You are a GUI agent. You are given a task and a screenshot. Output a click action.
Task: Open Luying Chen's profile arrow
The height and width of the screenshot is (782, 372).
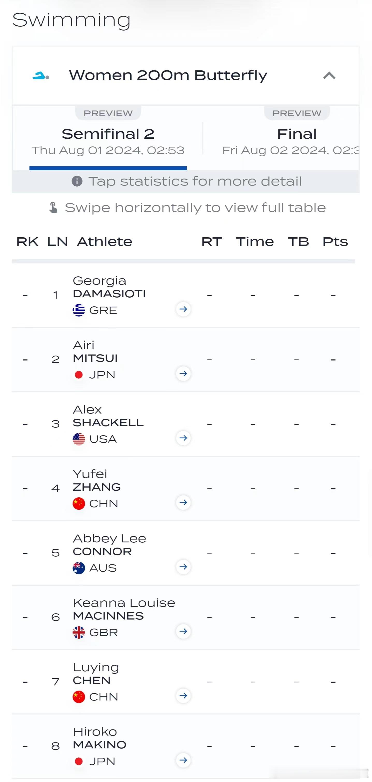pos(183,696)
